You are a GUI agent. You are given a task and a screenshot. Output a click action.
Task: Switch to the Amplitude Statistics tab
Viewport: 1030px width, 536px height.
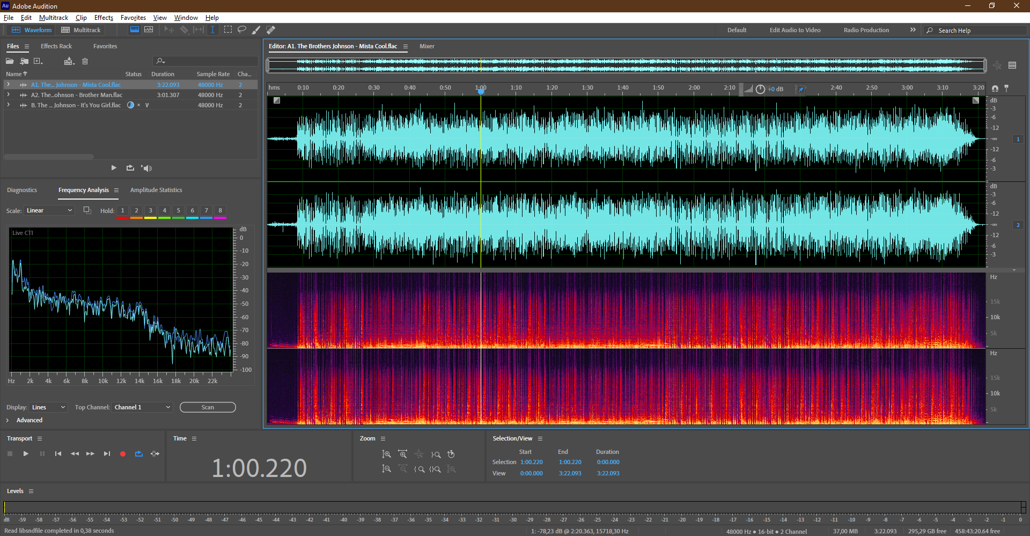[x=156, y=190]
